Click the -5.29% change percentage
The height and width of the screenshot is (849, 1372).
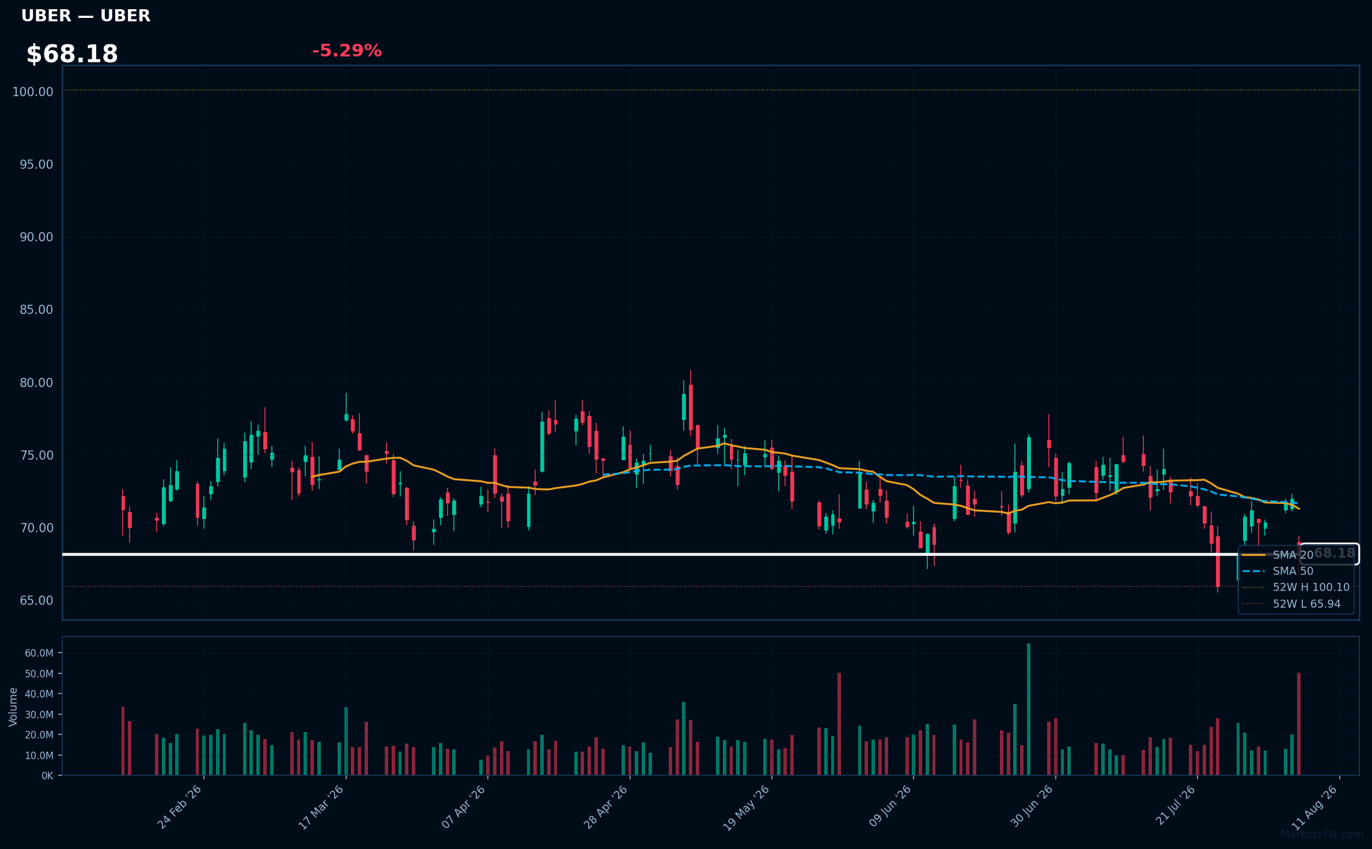(x=347, y=51)
